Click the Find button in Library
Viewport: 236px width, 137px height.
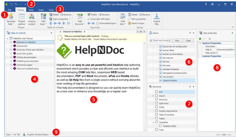click(x=177, y=40)
